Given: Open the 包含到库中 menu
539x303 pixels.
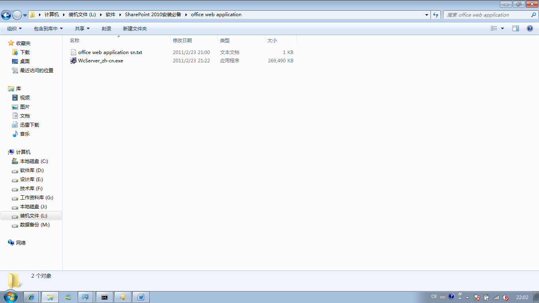Looking at the screenshot, I should (49, 28).
